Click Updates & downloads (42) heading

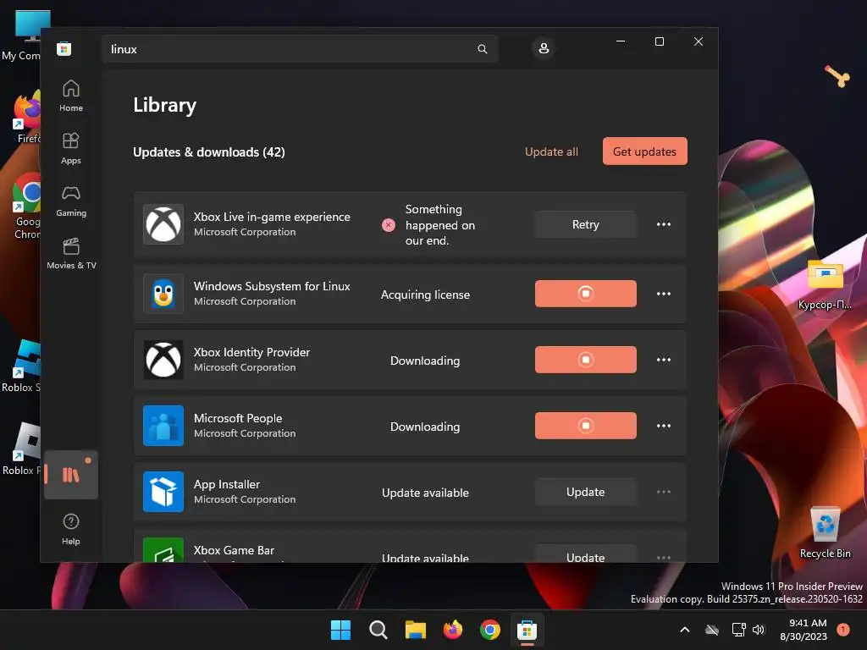click(x=209, y=152)
